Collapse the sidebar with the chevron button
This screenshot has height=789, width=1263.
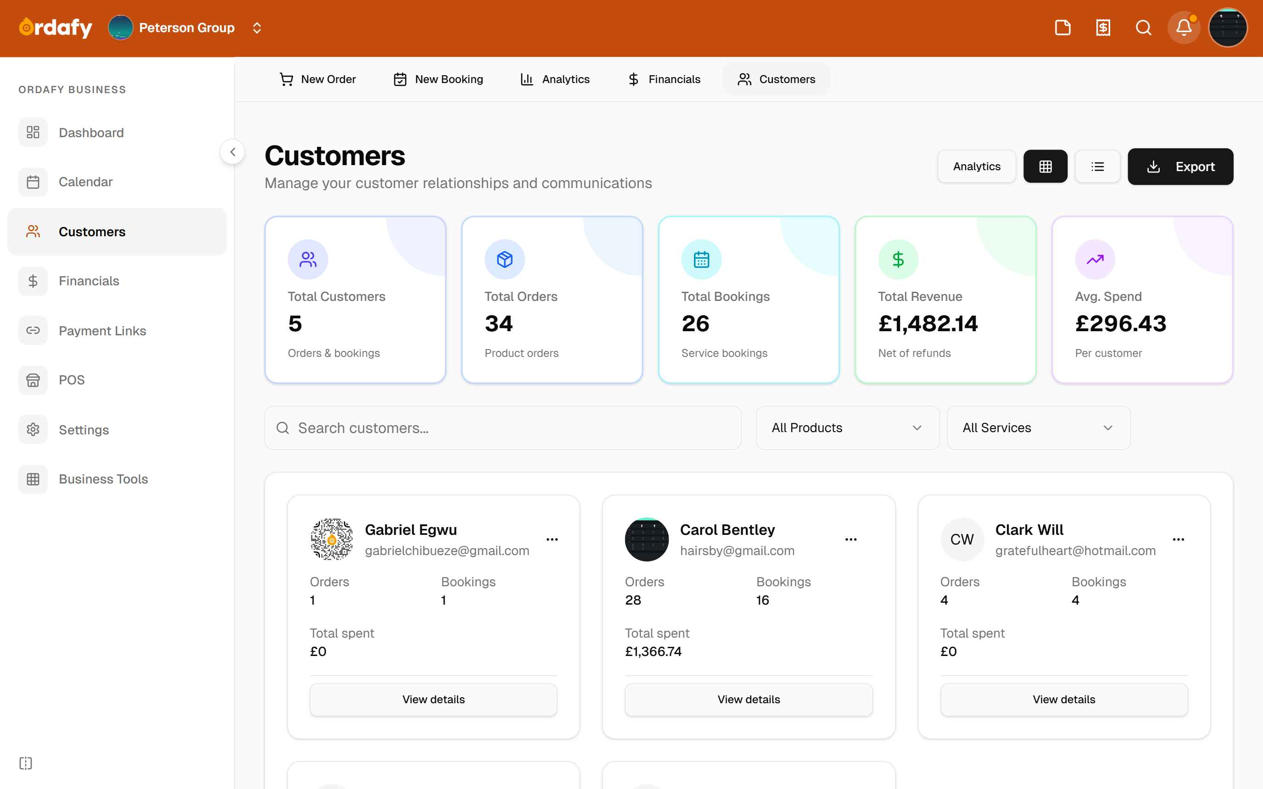[233, 152]
